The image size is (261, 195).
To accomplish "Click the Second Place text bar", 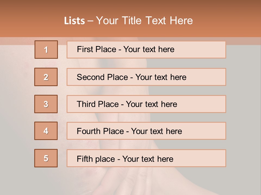I will [146, 77].
